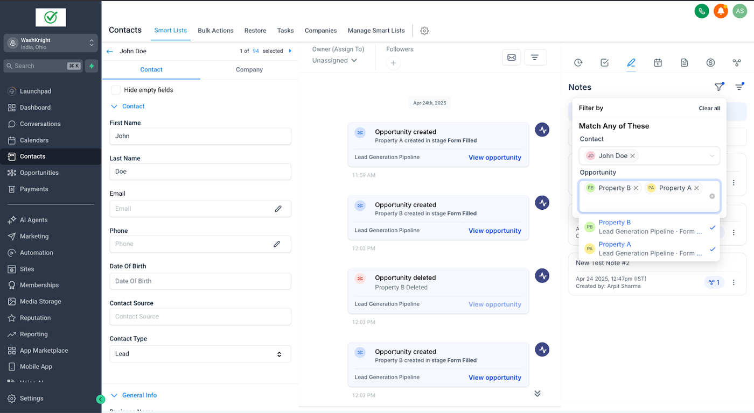
Task: Open the notes filter funnel icon
Action: click(719, 87)
